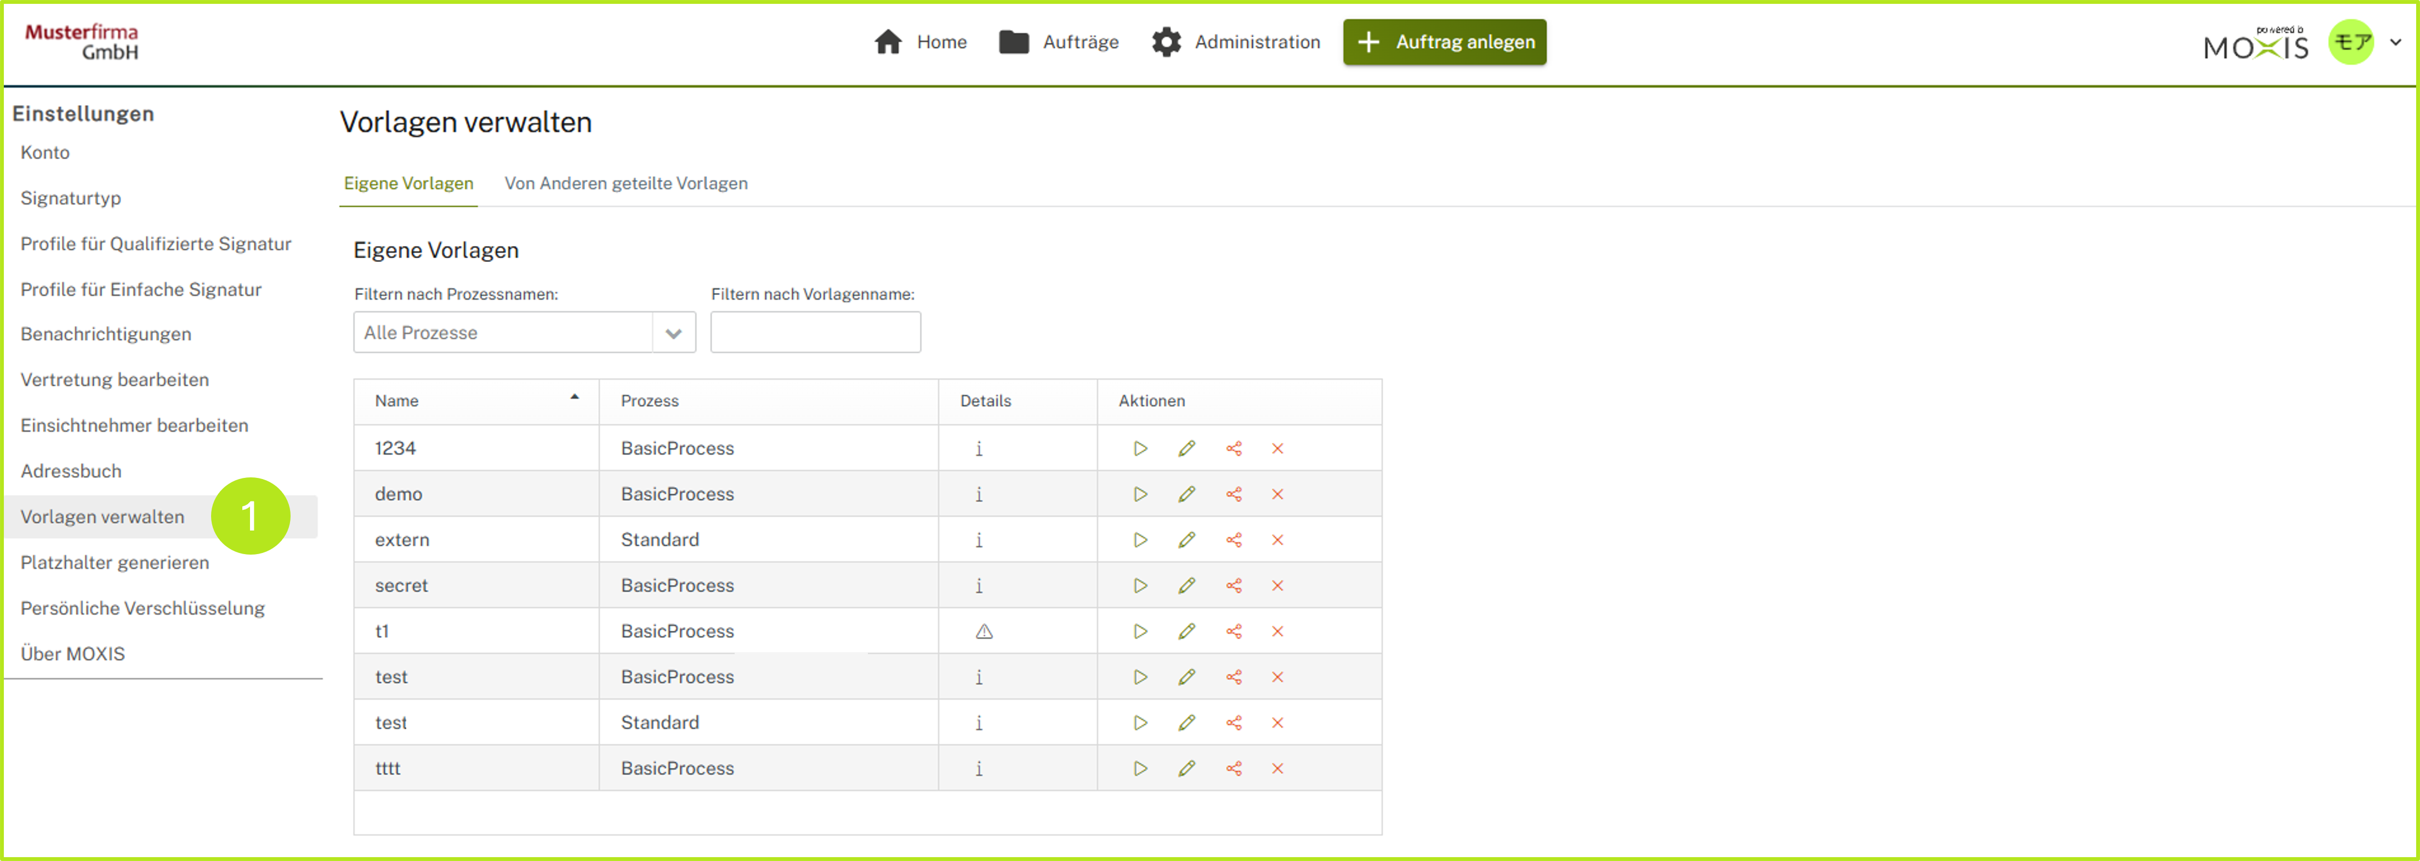
Task: Open Administration from the top navigation
Action: point(1235,42)
